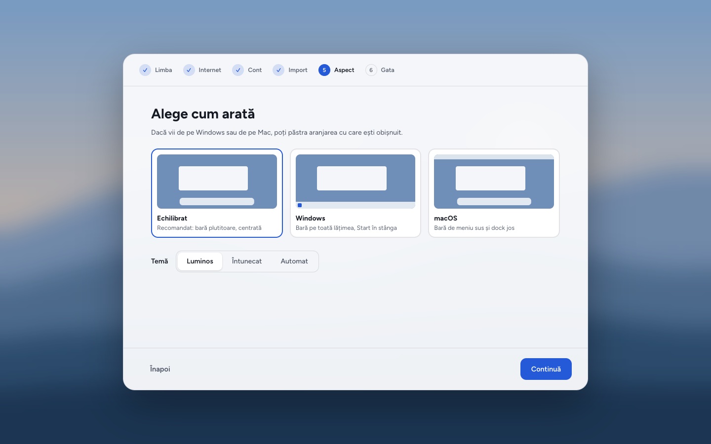Set theme to Întunecat
Image resolution: width=711 pixels, height=444 pixels.
point(247,261)
